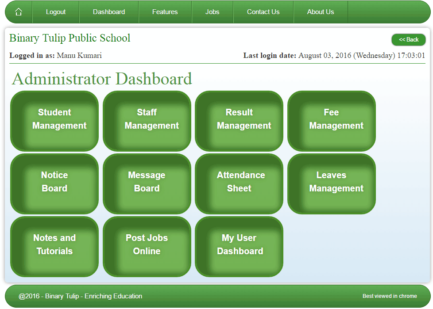Viewport: 433px width, 309px height.
Task: Click the Binary Tulip Public School title
Action: [x=70, y=38]
